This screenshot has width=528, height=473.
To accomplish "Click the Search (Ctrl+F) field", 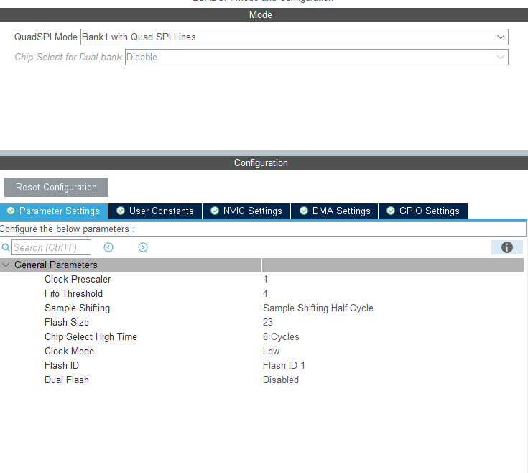I will (x=51, y=247).
